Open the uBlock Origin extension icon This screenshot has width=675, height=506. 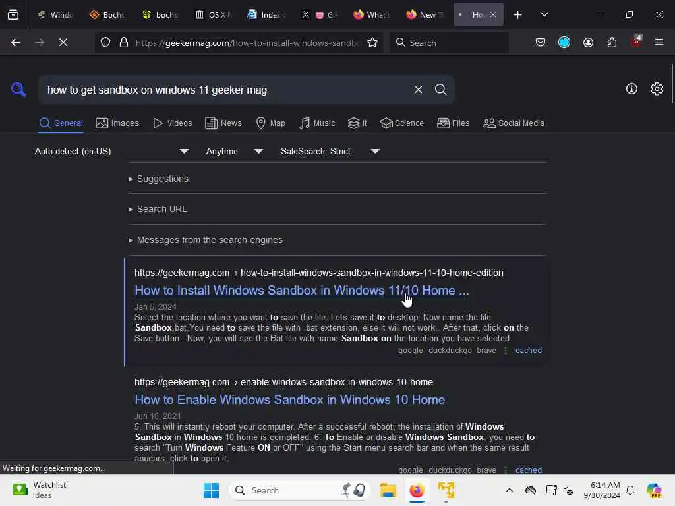[x=636, y=42]
